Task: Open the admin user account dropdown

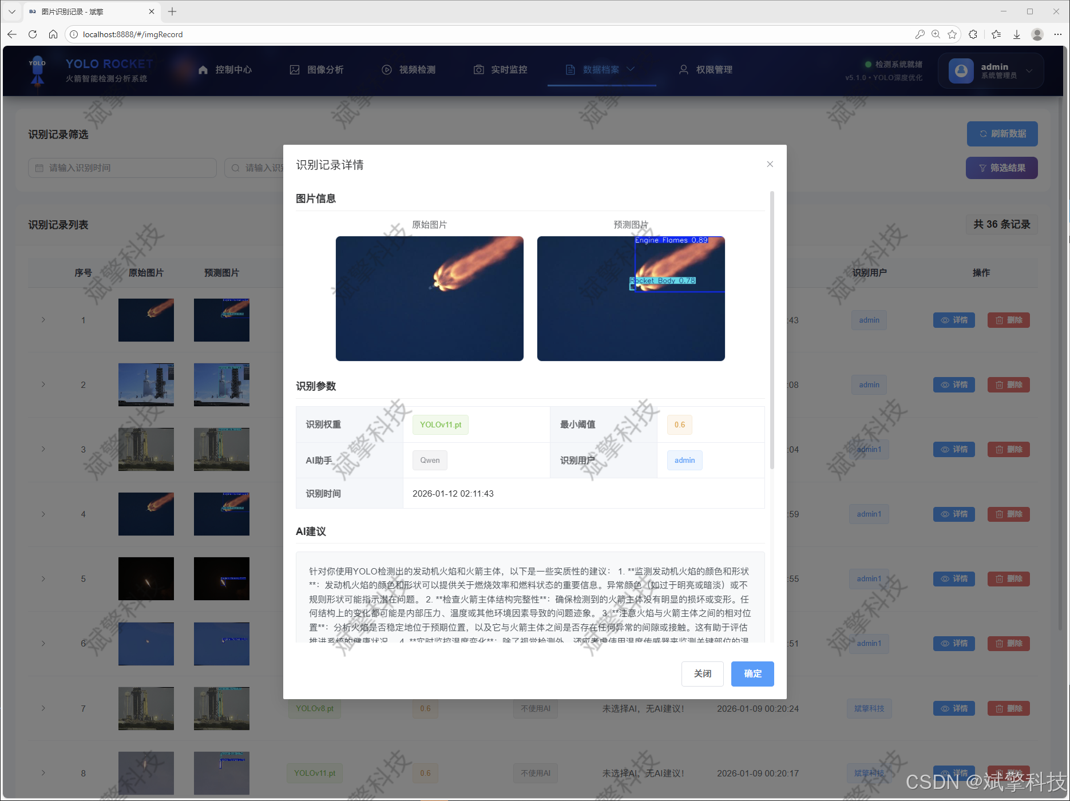Action: point(990,71)
